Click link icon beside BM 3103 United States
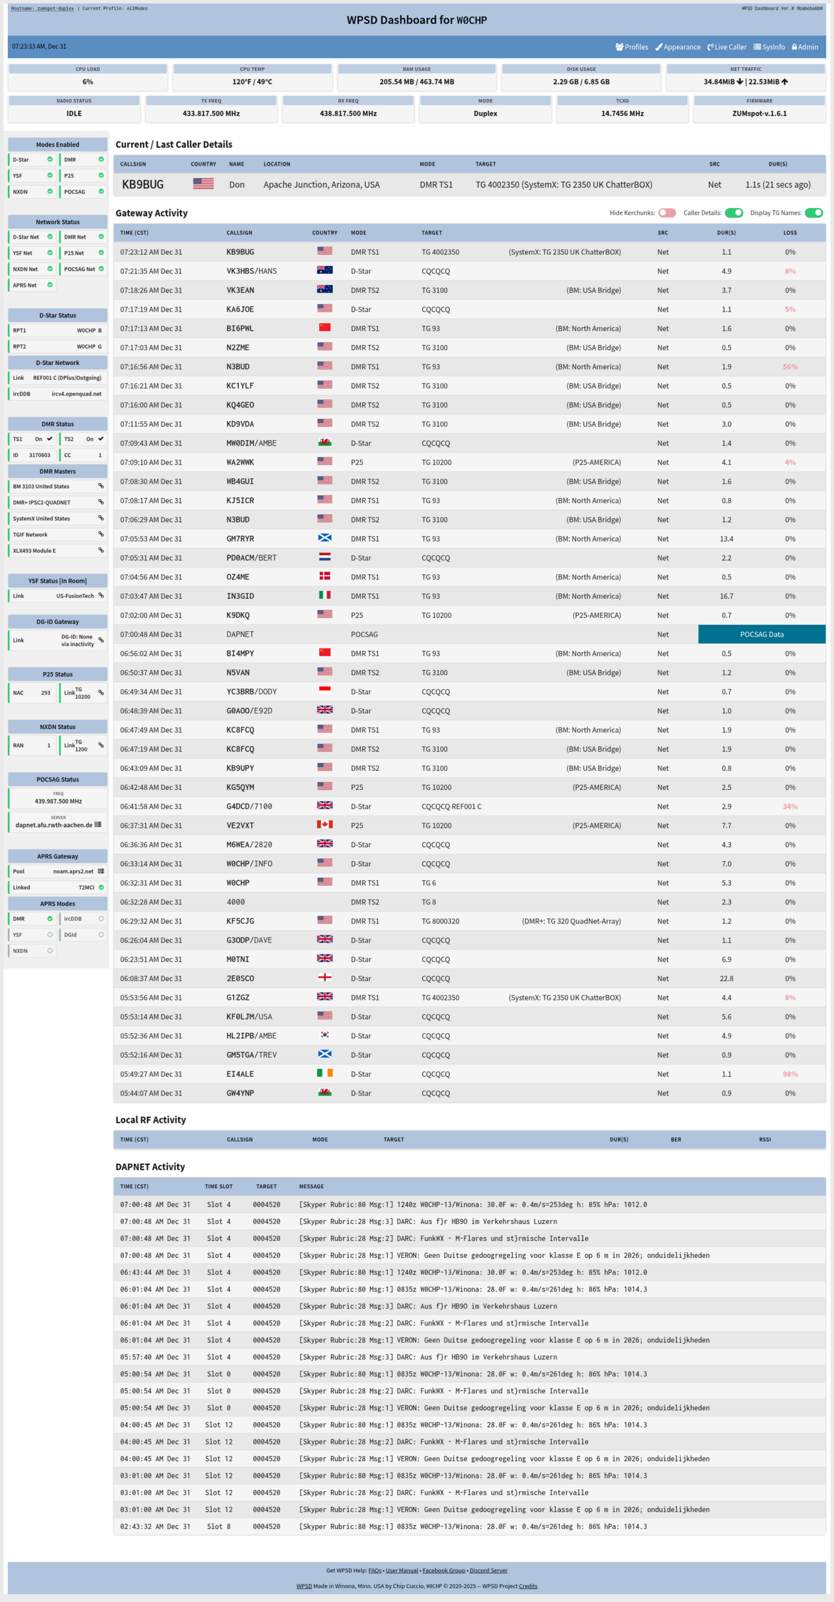 [x=101, y=486]
